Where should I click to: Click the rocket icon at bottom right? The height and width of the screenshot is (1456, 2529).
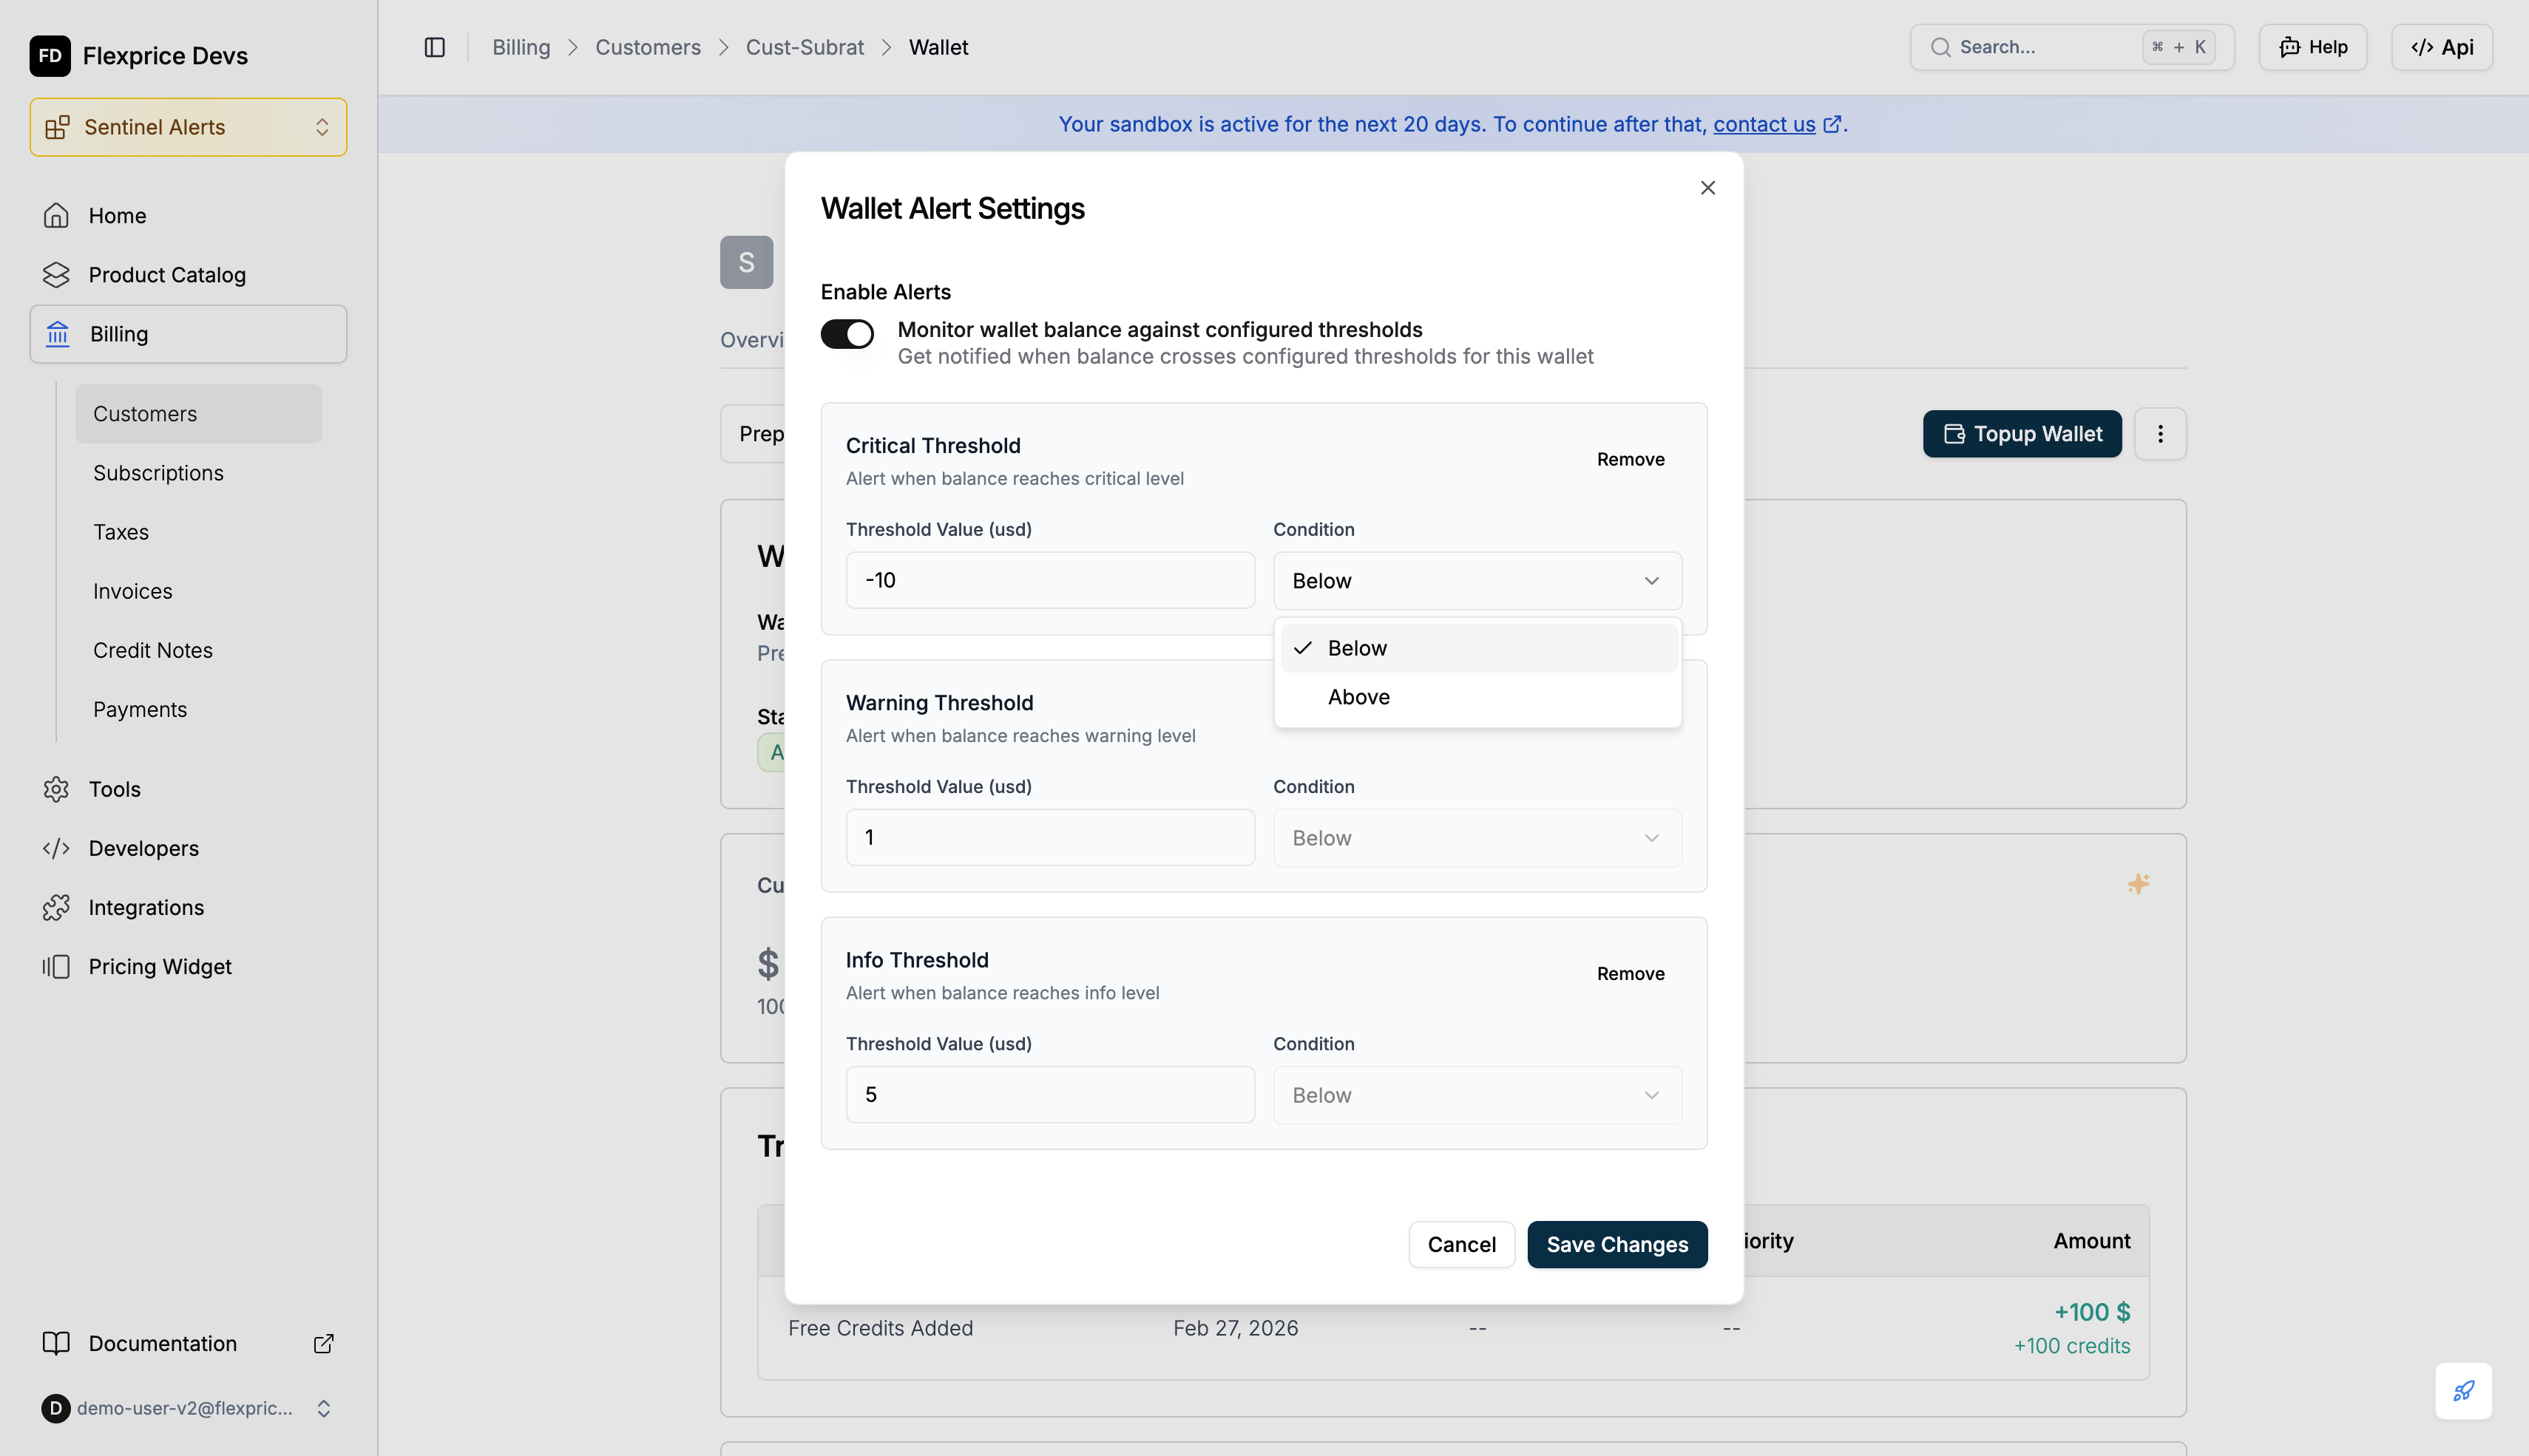2463,1390
